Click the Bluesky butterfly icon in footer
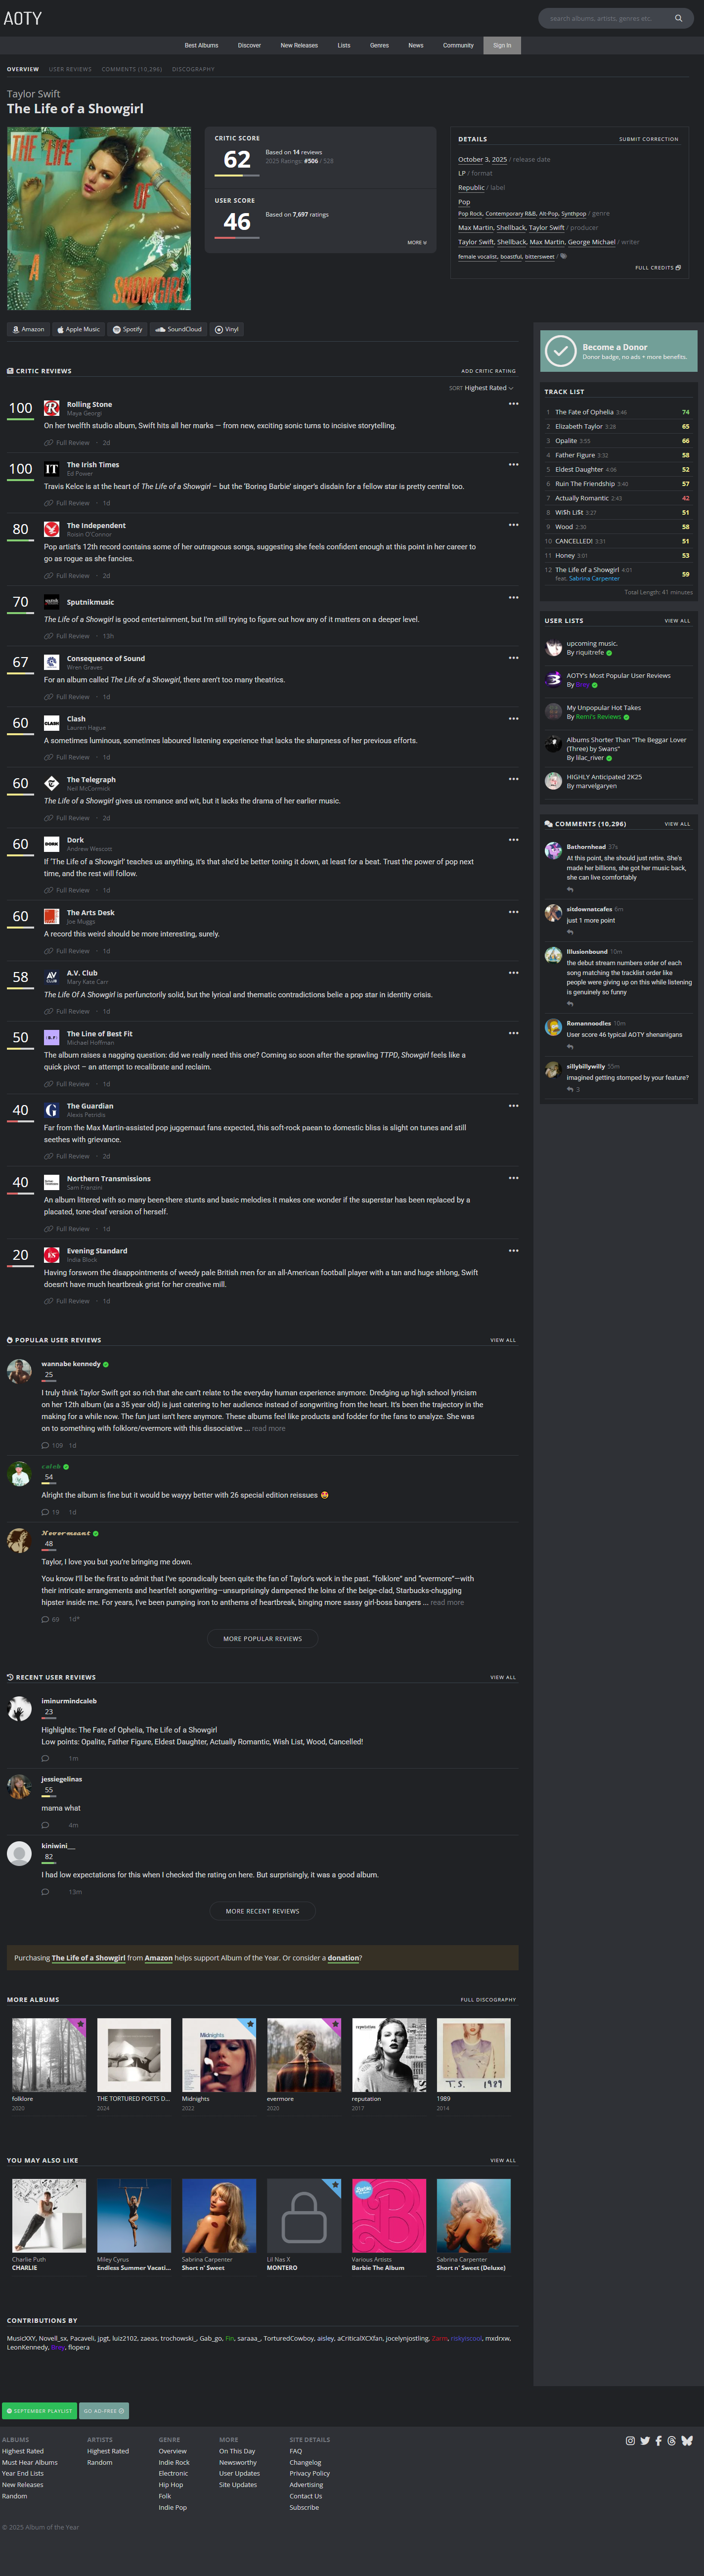Viewport: 704px width, 2576px height. pos(687,2440)
